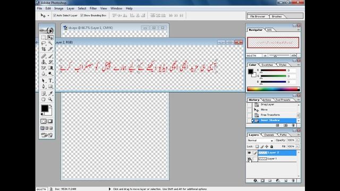Toggle Lock transparent pixels
Image resolution: width=340 pixels, height=191 pixels.
[257, 146]
